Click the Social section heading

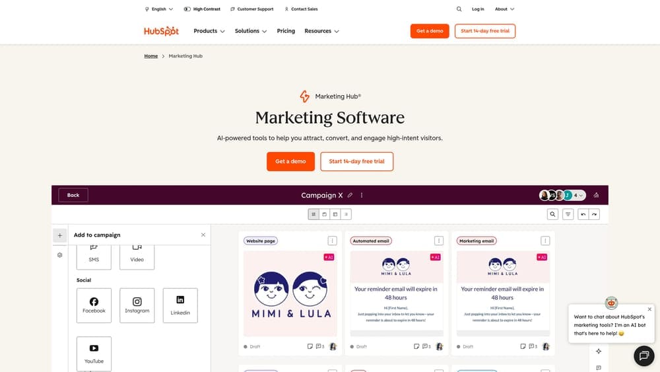tap(84, 280)
